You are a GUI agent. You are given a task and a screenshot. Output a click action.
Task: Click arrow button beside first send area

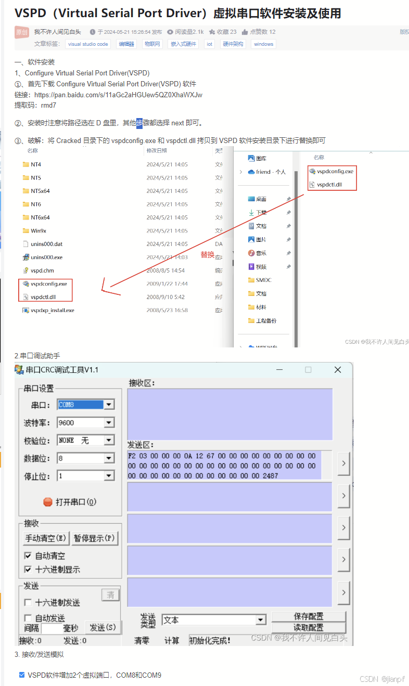tap(343, 464)
